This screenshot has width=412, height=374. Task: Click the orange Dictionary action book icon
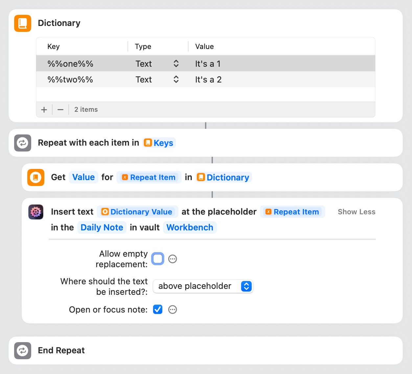coord(23,23)
